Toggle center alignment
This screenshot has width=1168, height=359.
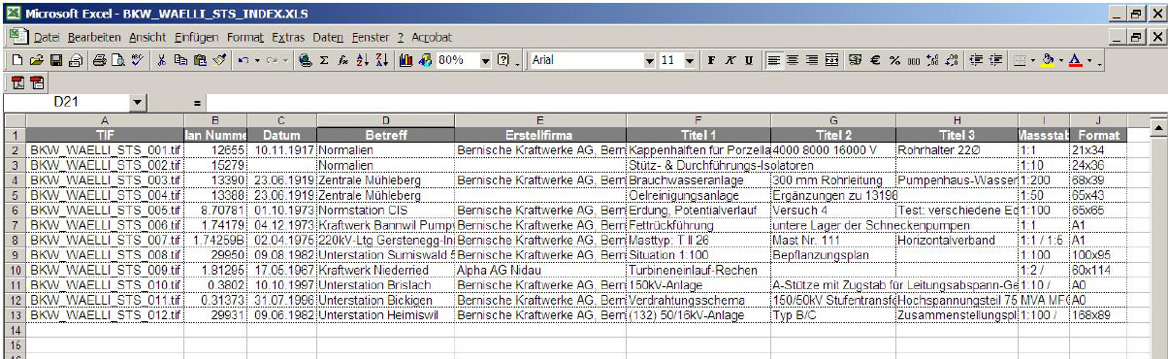pyautogui.click(x=793, y=60)
